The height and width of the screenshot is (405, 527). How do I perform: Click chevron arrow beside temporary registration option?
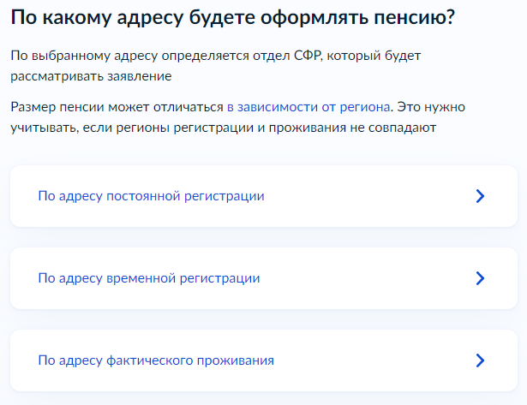click(480, 278)
